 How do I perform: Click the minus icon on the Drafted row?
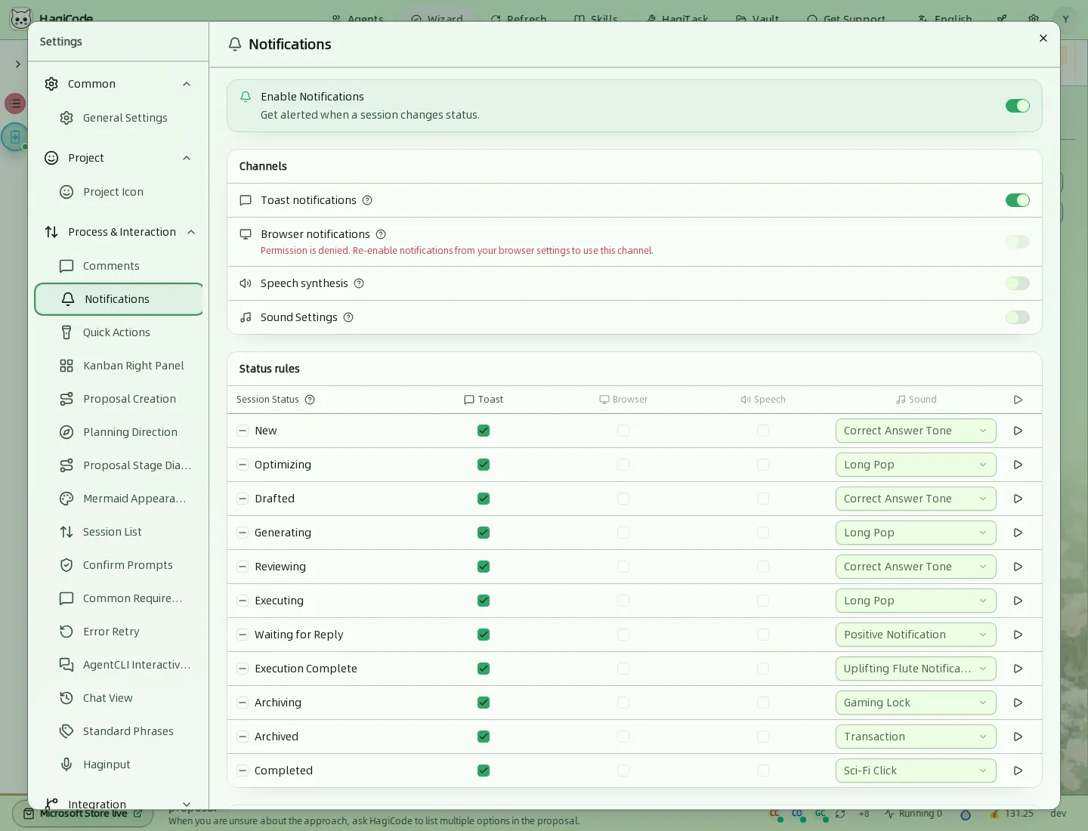(x=243, y=499)
